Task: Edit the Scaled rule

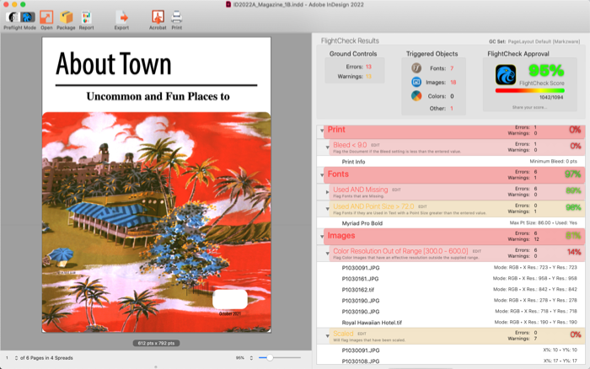Action: [x=362, y=334]
